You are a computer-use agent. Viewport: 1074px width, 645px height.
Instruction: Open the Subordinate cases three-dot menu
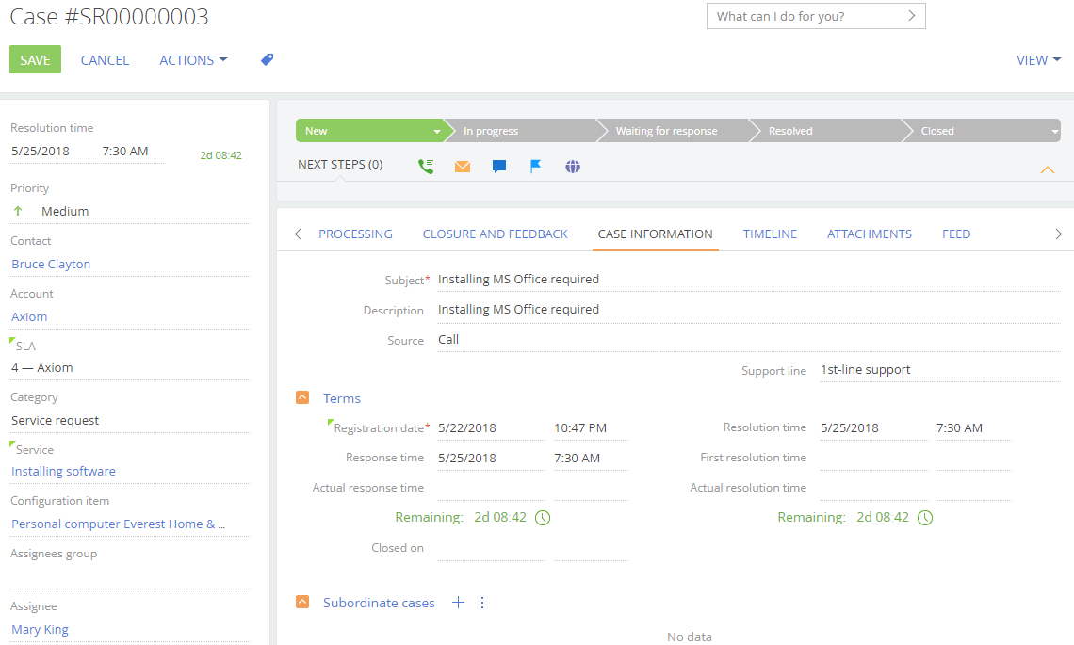coord(482,603)
